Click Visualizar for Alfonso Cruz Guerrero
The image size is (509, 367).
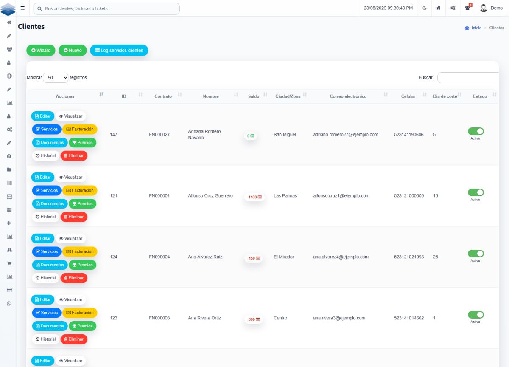tap(71, 177)
